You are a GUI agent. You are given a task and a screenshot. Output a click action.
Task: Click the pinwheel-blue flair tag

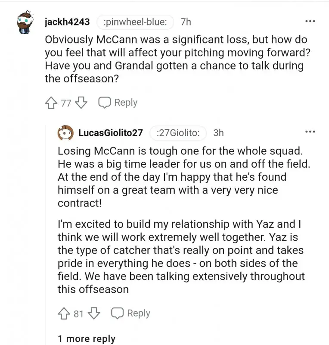click(x=135, y=22)
